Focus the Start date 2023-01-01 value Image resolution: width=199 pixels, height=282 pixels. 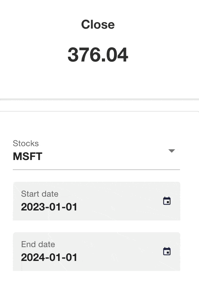click(49, 207)
